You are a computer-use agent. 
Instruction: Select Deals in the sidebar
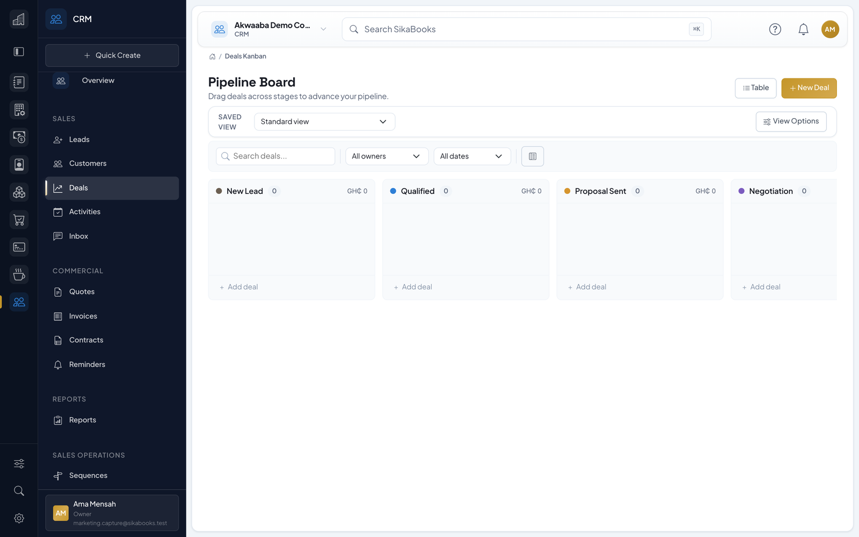tap(112, 188)
